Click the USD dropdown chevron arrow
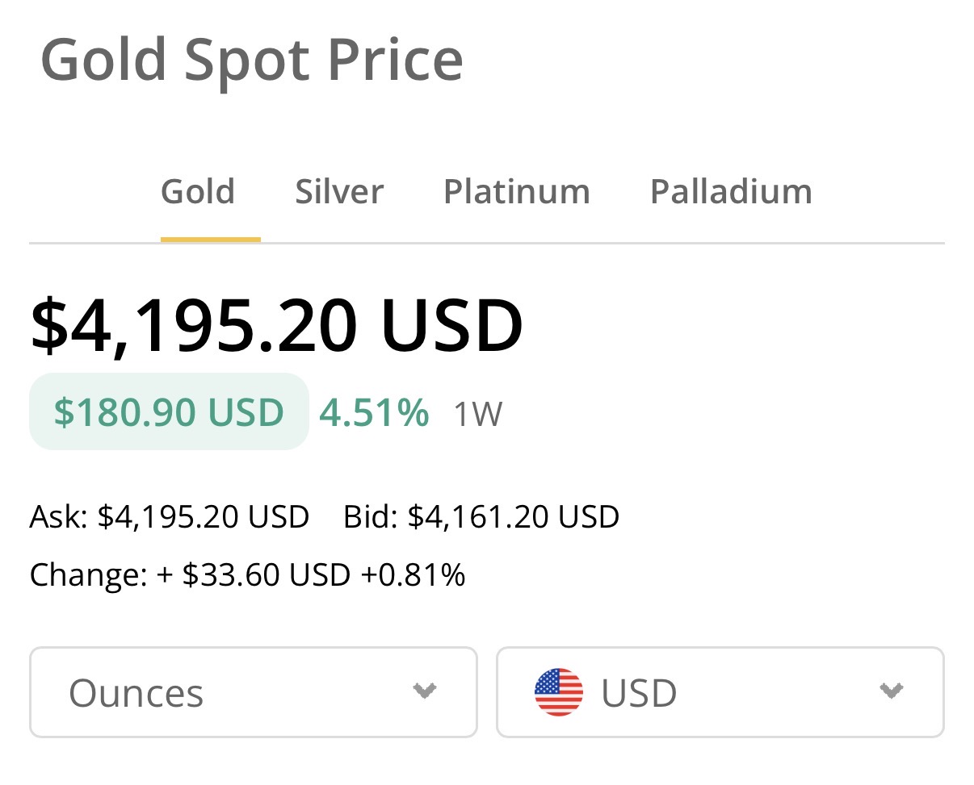Image resolution: width=974 pixels, height=785 pixels. click(x=891, y=691)
